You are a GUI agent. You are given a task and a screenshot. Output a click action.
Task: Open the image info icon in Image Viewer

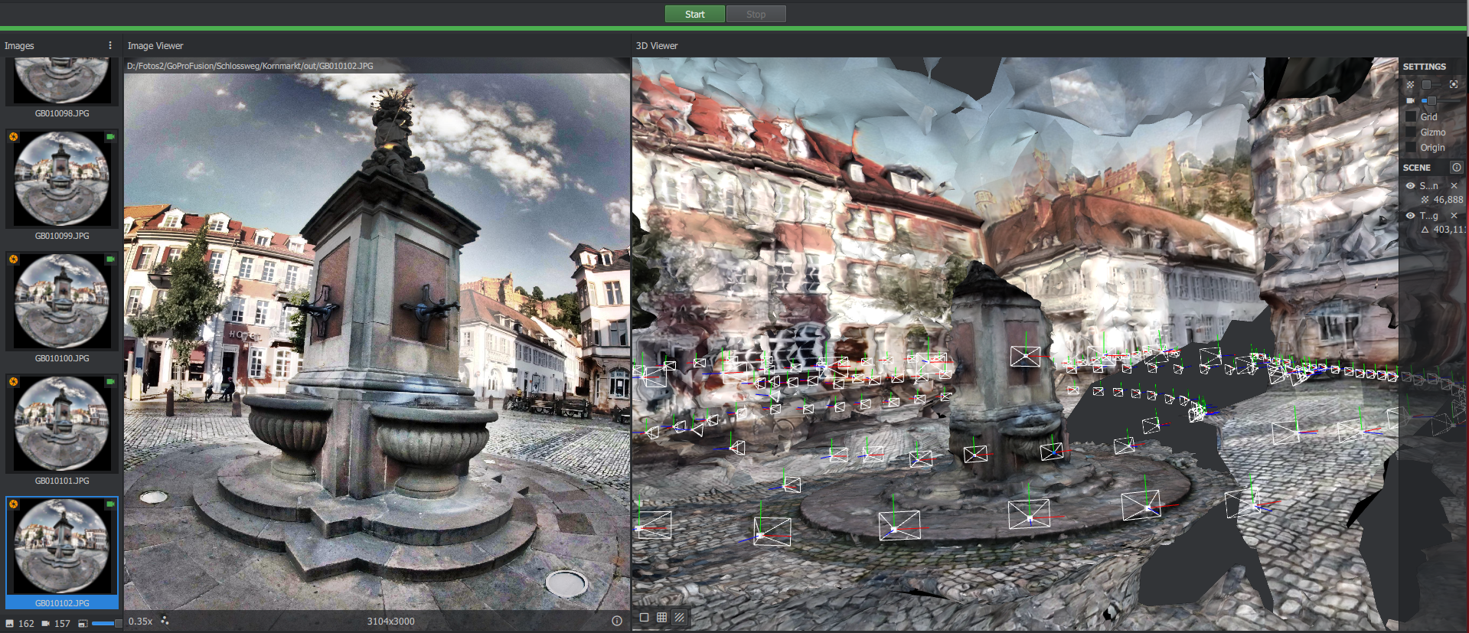[617, 621]
